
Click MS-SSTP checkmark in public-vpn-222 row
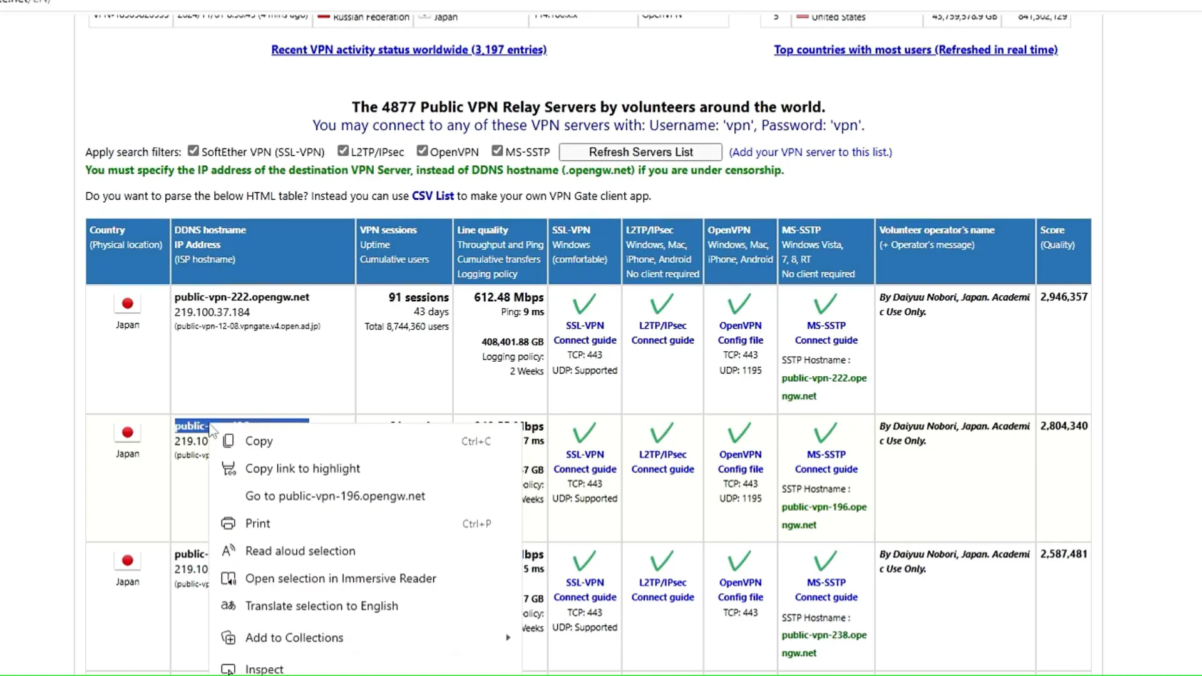click(825, 304)
